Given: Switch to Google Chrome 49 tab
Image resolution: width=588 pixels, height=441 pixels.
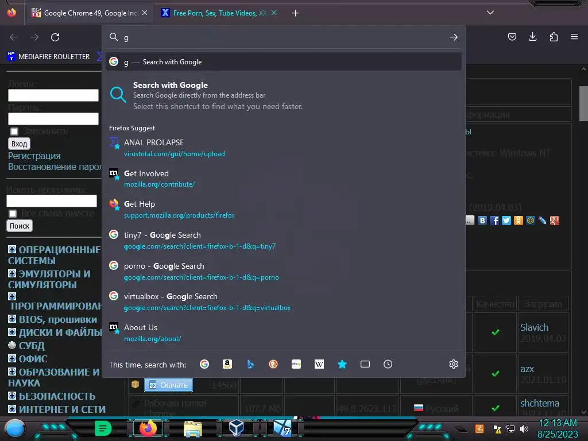Looking at the screenshot, I should coord(89,13).
